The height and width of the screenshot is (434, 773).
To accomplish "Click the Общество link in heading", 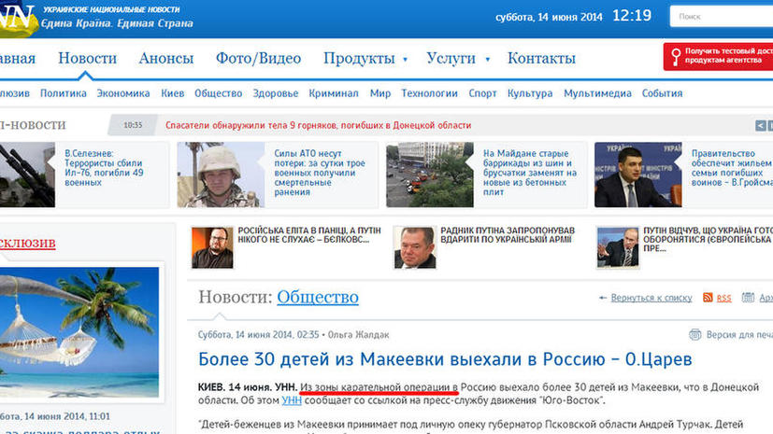I will coord(318,297).
